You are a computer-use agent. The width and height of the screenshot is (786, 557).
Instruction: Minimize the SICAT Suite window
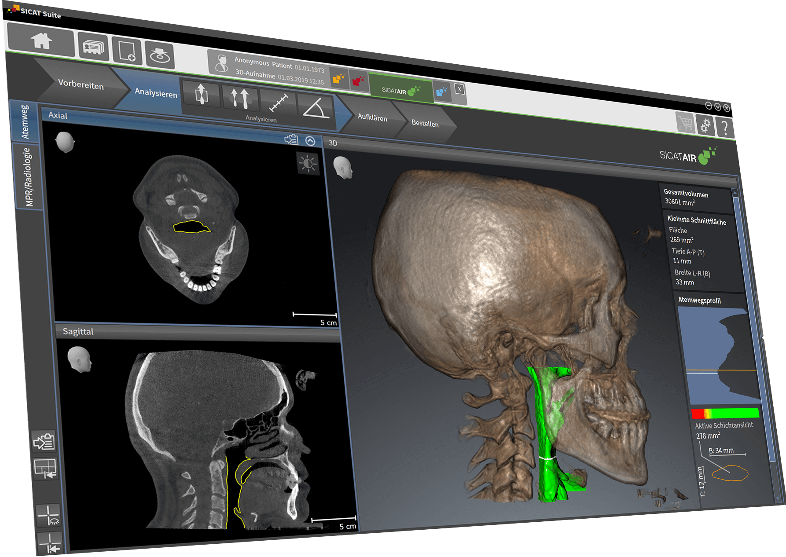click(x=709, y=105)
